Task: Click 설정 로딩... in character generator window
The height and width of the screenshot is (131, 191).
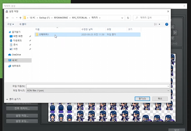Action: pyautogui.click(x=22, y=121)
